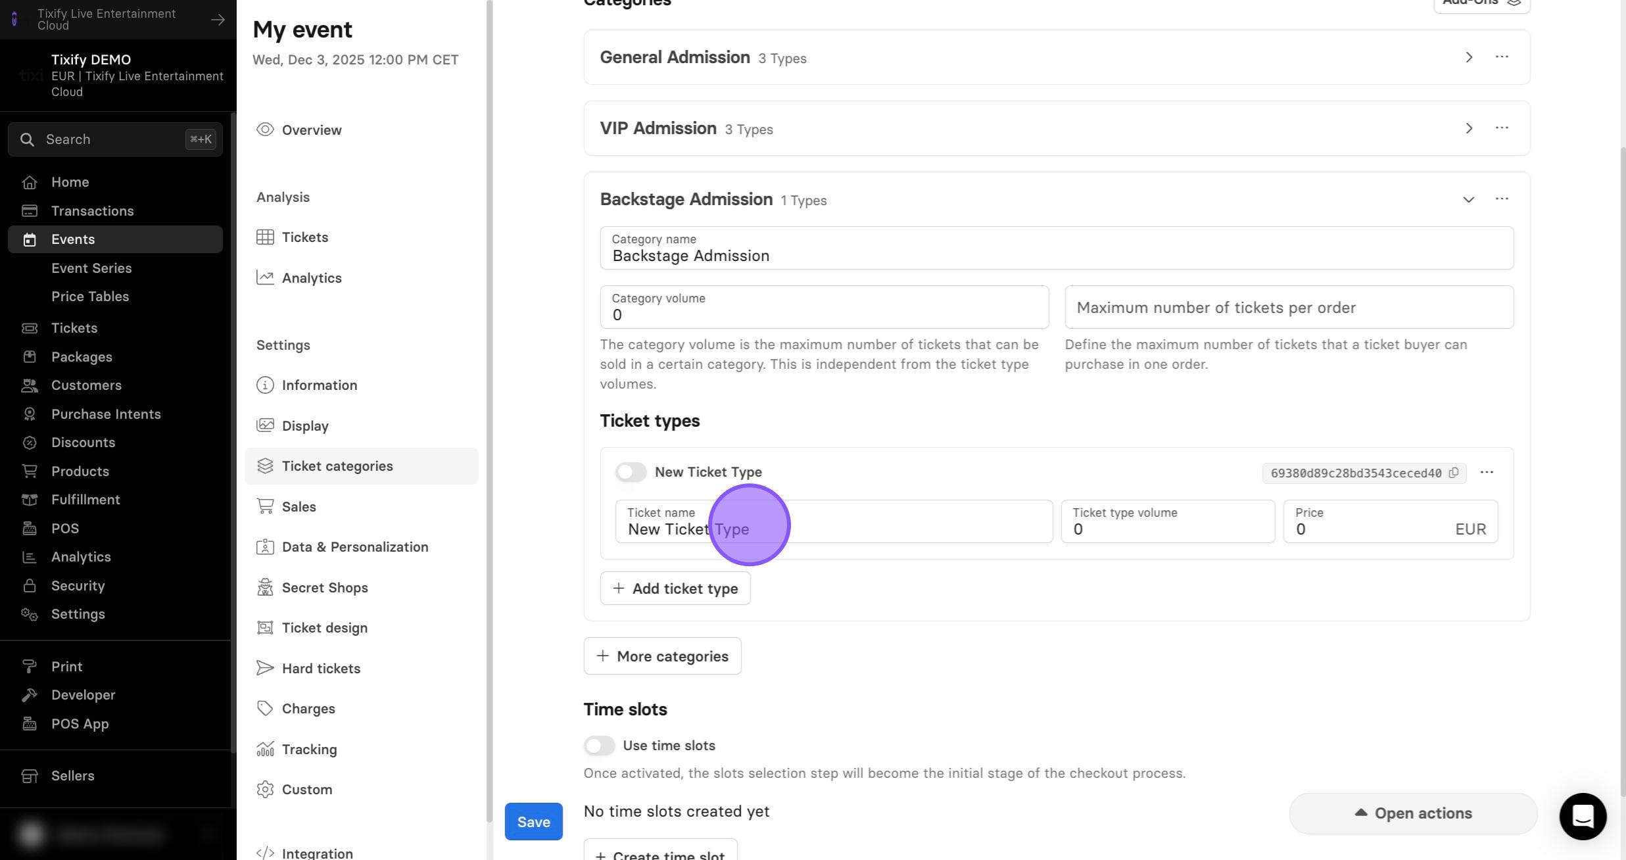The width and height of the screenshot is (1626, 860).
Task: Open General Admission more options menu
Action: [x=1502, y=57]
